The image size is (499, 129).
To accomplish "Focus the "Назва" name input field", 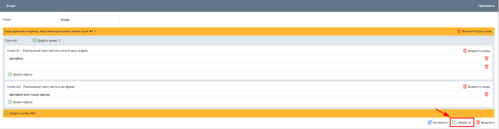I will click(x=89, y=20).
